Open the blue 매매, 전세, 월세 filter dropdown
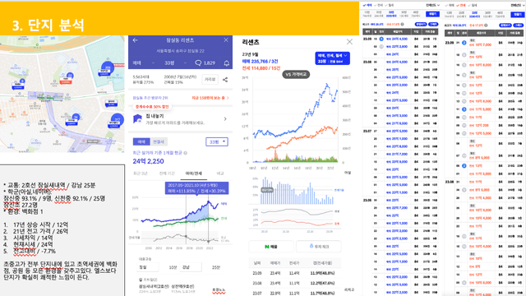The image size is (526, 296). [x=332, y=58]
